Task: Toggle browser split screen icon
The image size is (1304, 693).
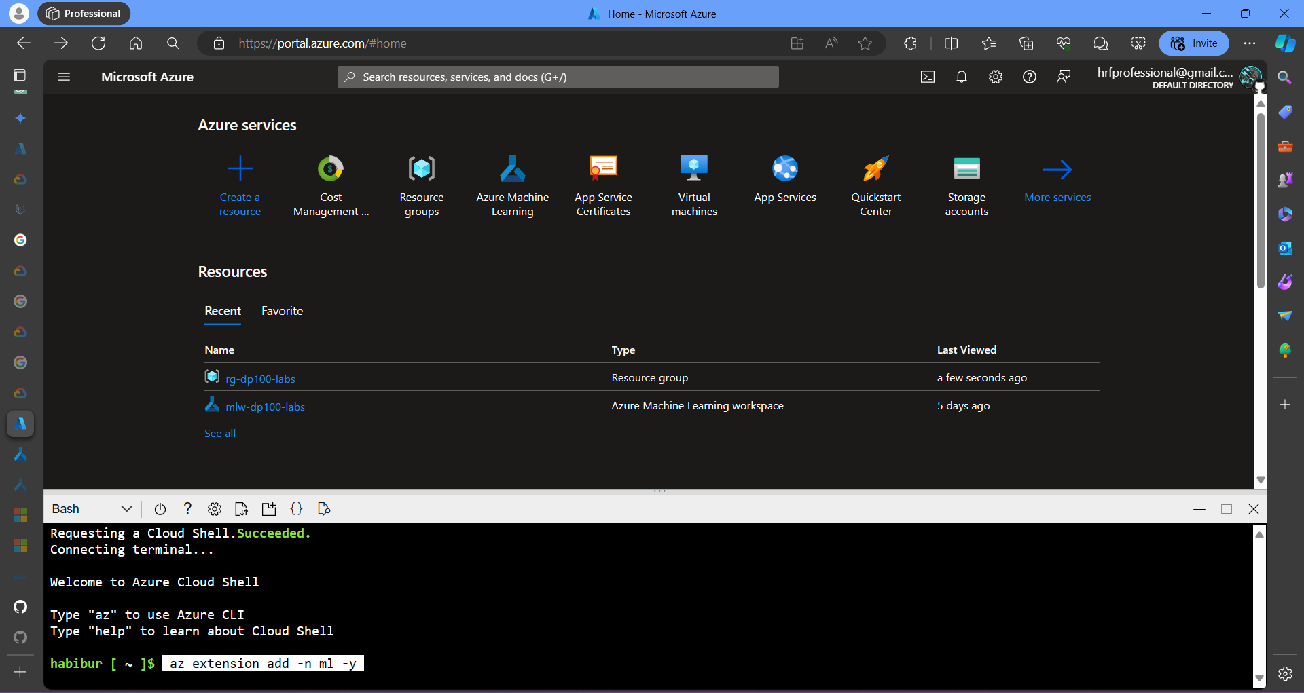Action: point(951,43)
